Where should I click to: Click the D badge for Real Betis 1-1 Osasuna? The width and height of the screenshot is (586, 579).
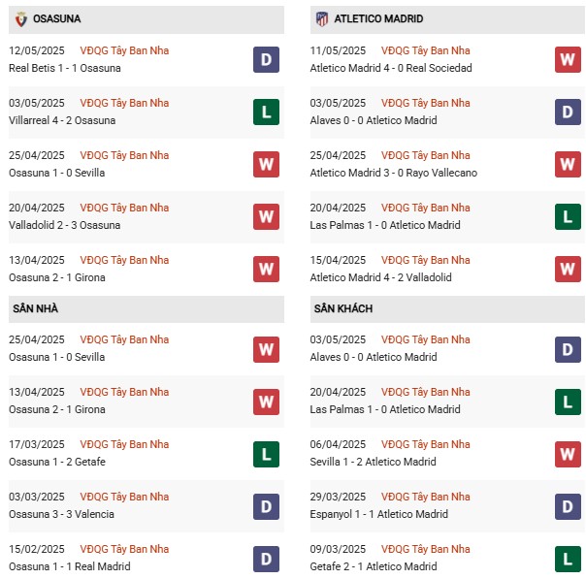tap(266, 59)
